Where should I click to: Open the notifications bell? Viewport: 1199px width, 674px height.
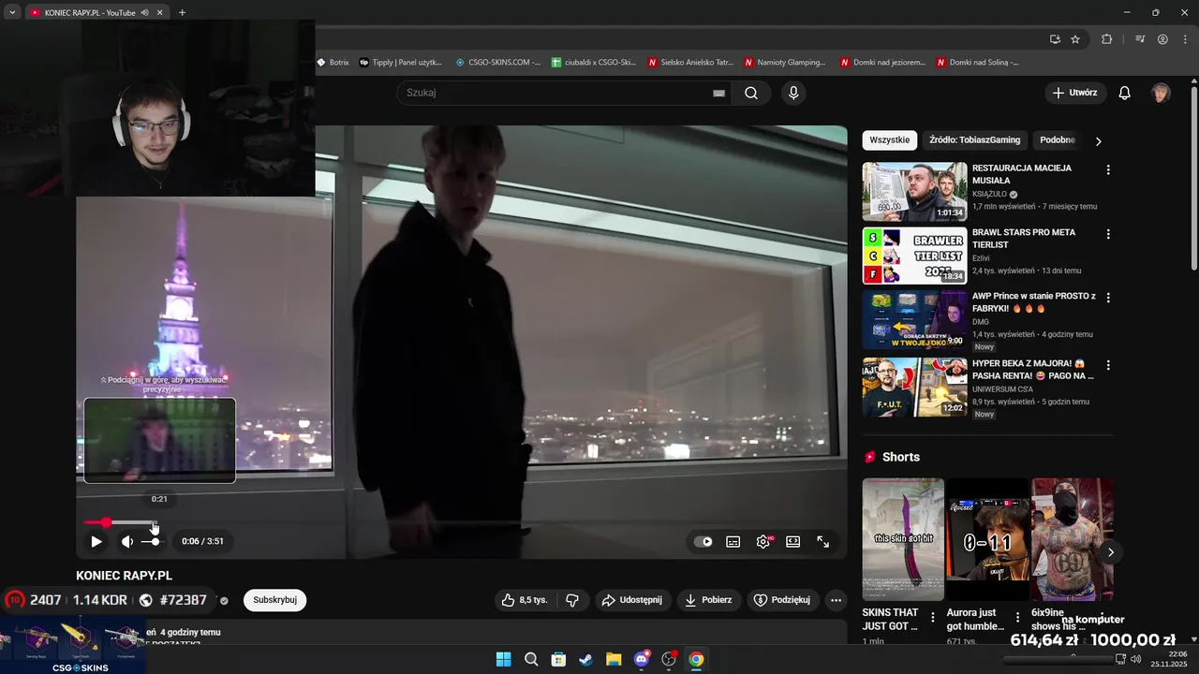(x=1125, y=93)
